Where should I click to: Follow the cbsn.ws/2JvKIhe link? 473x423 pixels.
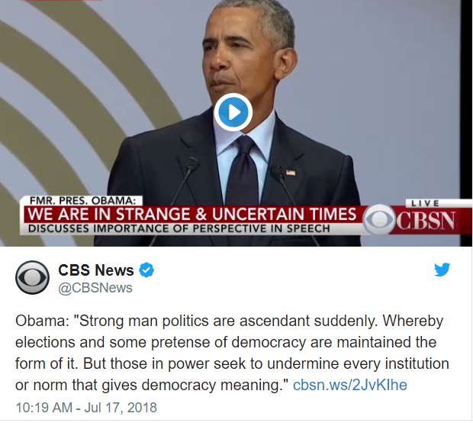pyautogui.click(x=350, y=385)
